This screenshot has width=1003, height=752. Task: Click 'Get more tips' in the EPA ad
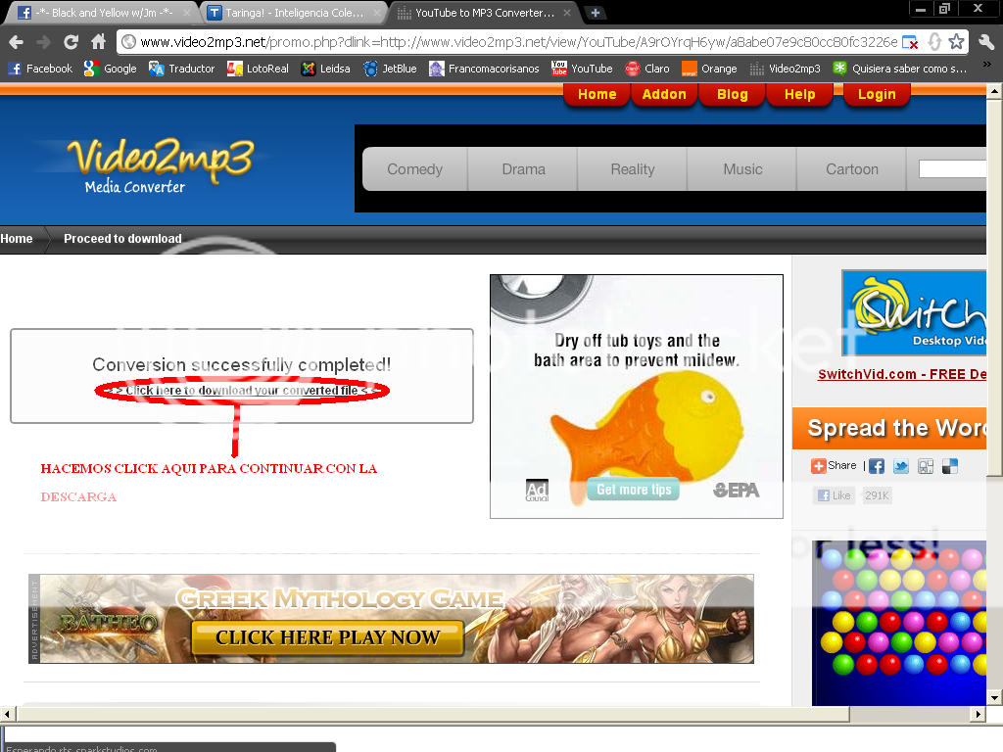click(x=634, y=490)
